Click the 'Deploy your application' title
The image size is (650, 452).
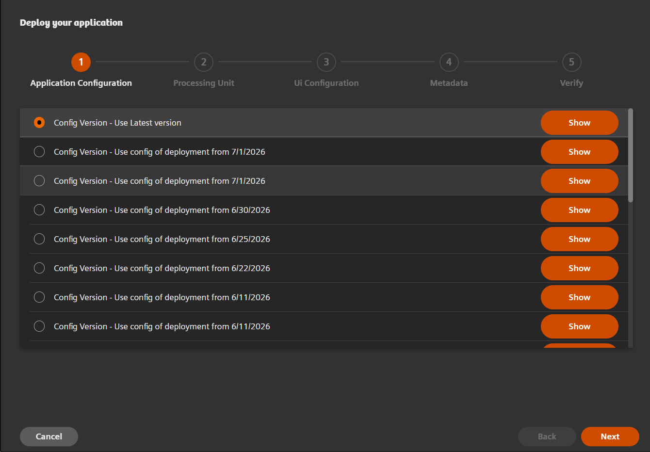pyautogui.click(x=71, y=23)
